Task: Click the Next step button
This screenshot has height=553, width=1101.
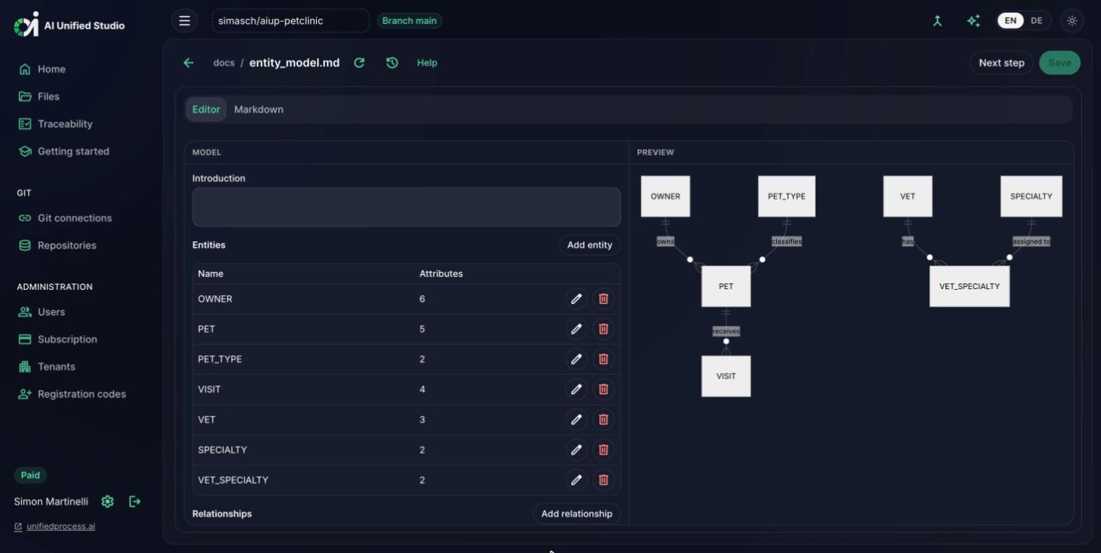Action: [x=1002, y=63]
